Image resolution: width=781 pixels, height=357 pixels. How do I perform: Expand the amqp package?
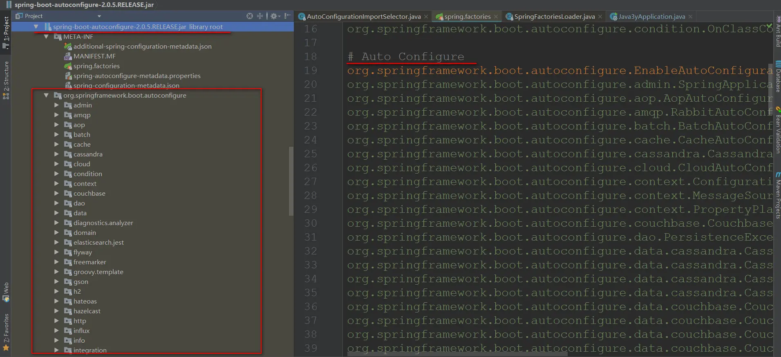click(56, 115)
